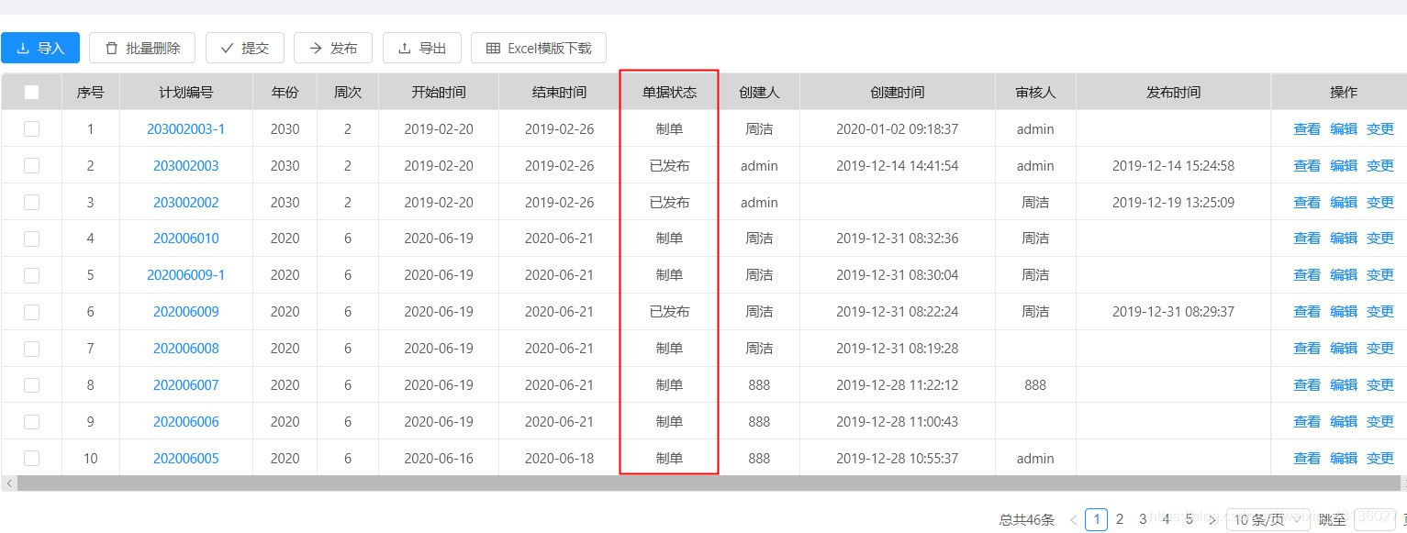Open plan number 202006009-1 link

click(186, 275)
